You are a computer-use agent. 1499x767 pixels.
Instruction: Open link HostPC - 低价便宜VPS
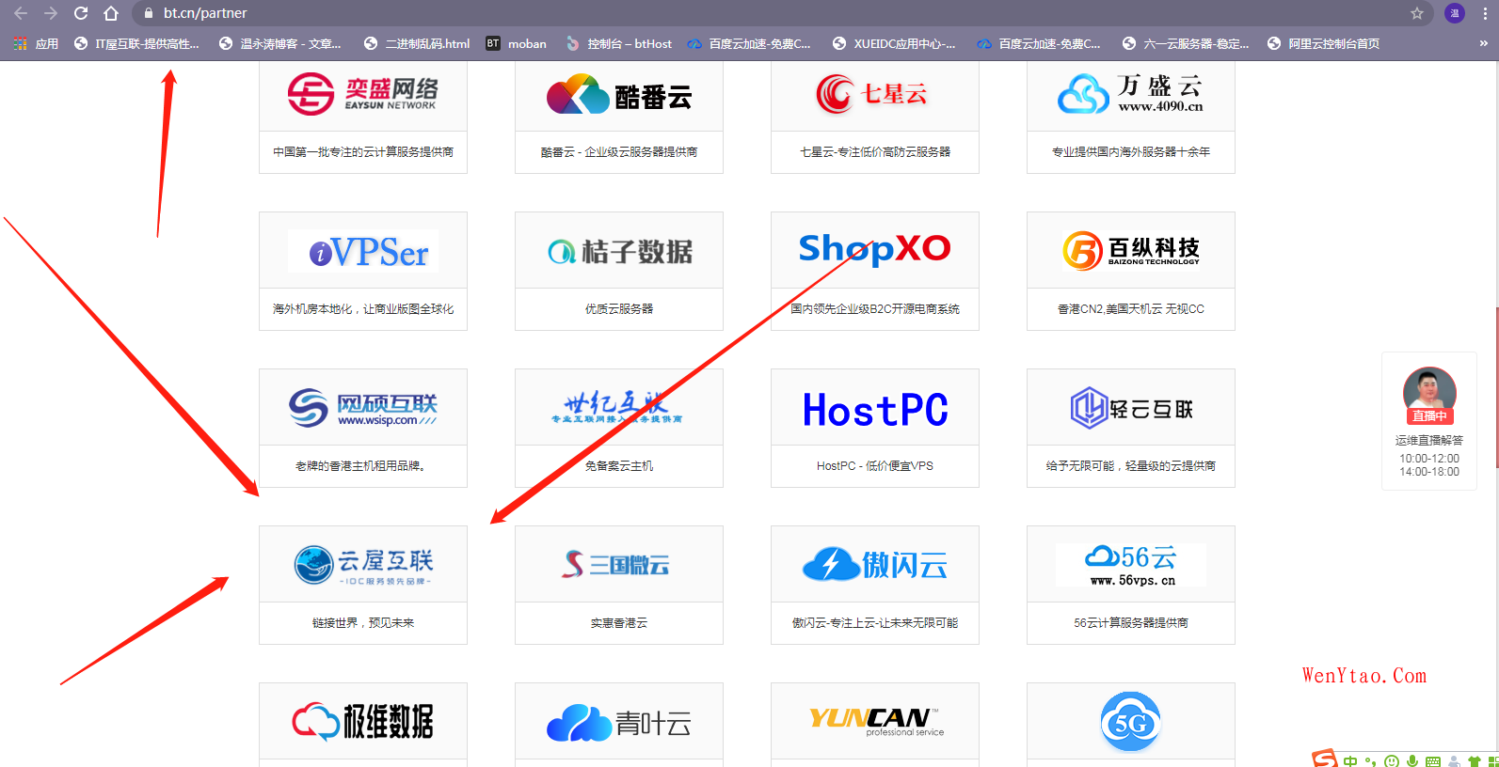(x=875, y=466)
